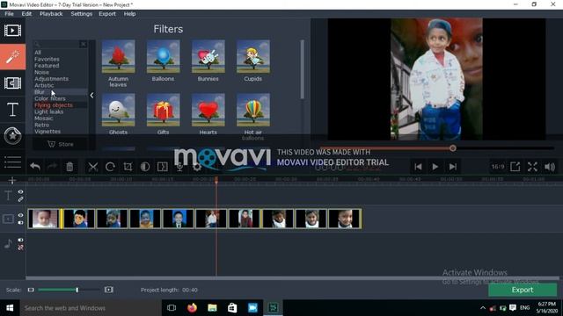Open the Playback menu
Screen dimensions: 563x316
click(x=51, y=14)
